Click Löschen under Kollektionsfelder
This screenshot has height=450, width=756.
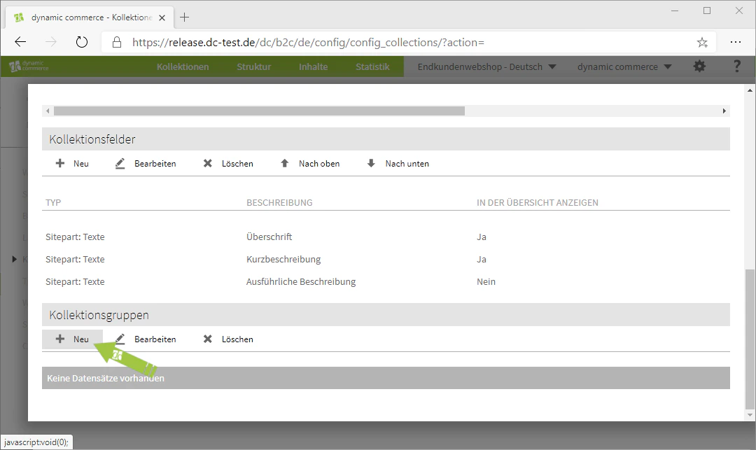point(228,163)
